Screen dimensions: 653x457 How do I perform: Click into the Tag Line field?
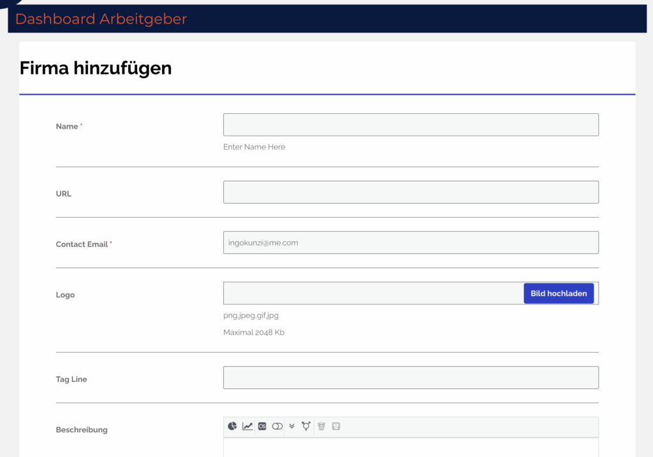pos(411,377)
